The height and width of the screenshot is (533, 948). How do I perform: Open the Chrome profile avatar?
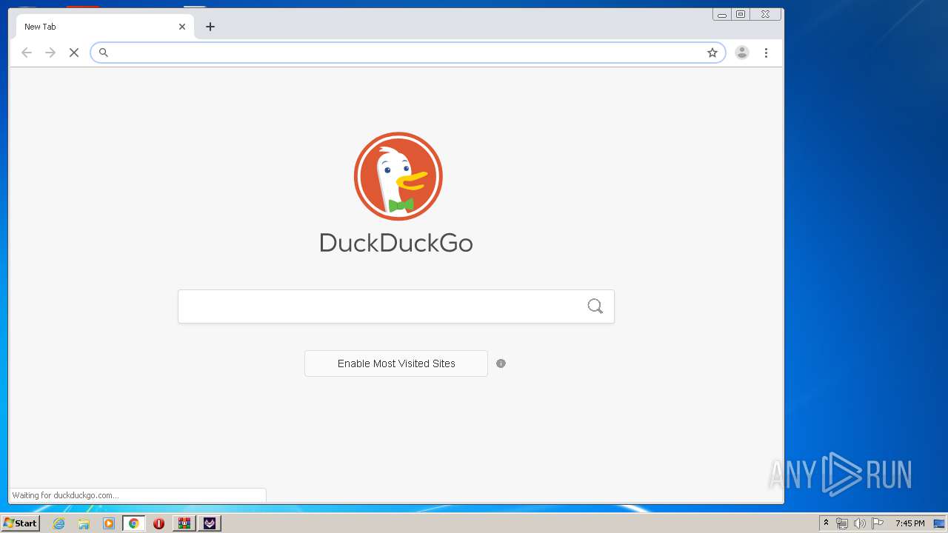click(x=741, y=53)
